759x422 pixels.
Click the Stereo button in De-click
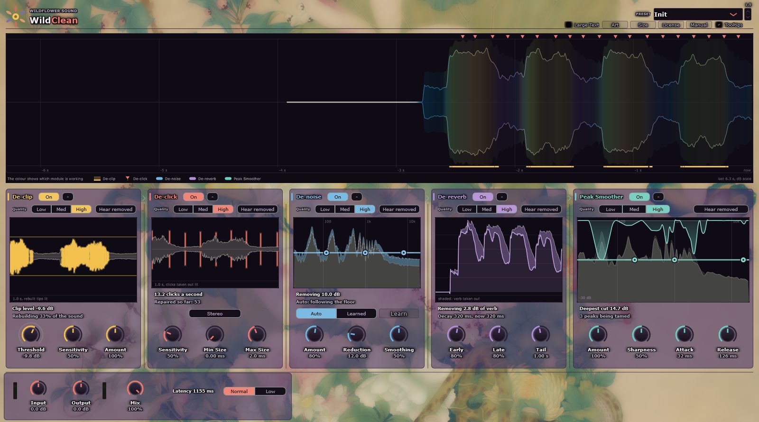point(215,313)
